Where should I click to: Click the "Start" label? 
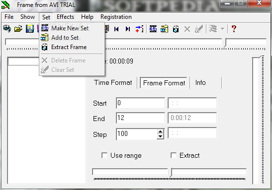pyautogui.click(x=100, y=104)
